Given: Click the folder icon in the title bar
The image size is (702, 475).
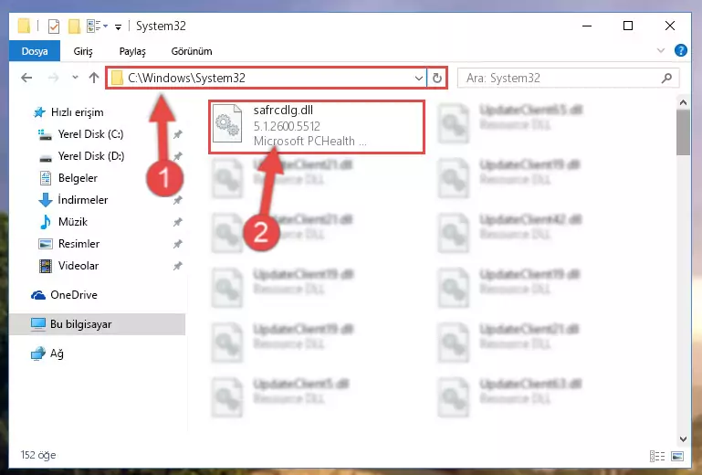Looking at the screenshot, I should point(24,26).
